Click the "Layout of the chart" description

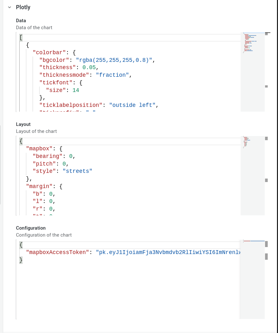click(36, 131)
